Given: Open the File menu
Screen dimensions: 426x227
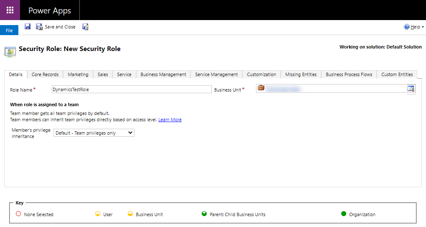Looking at the screenshot, I should point(9,31).
